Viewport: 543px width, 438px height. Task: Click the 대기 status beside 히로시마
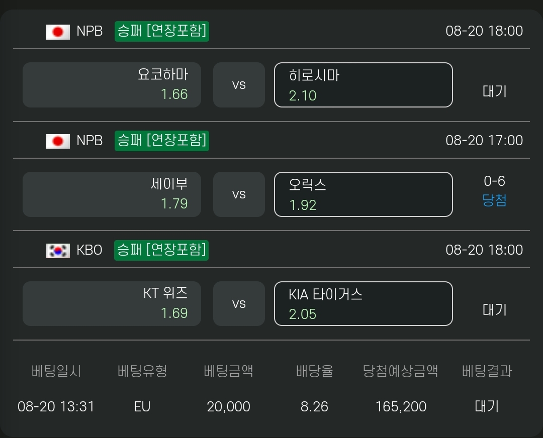click(495, 91)
